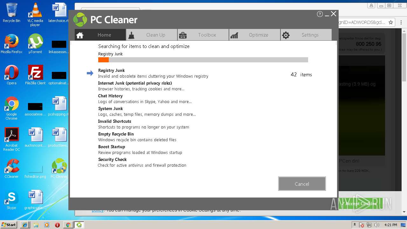Screen dimensions: 407x229
Task: Click Accept Cookies in the browser window
Action: point(361,204)
